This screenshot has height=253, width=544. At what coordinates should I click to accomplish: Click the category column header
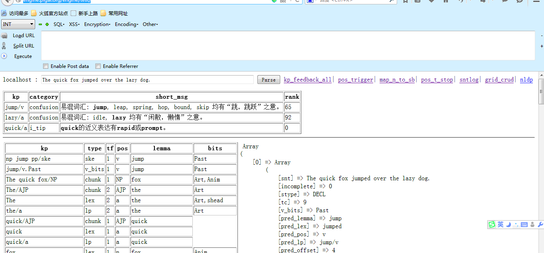(44, 97)
